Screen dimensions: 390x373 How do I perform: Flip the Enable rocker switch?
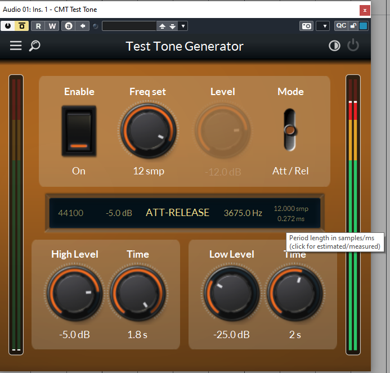pyautogui.click(x=79, y=131)
